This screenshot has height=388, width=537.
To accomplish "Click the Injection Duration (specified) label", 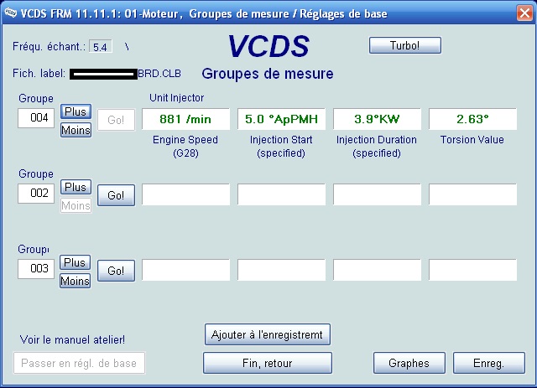I will [377, 146].
